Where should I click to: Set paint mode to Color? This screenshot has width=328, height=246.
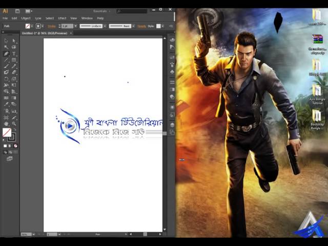click(5, 146)
